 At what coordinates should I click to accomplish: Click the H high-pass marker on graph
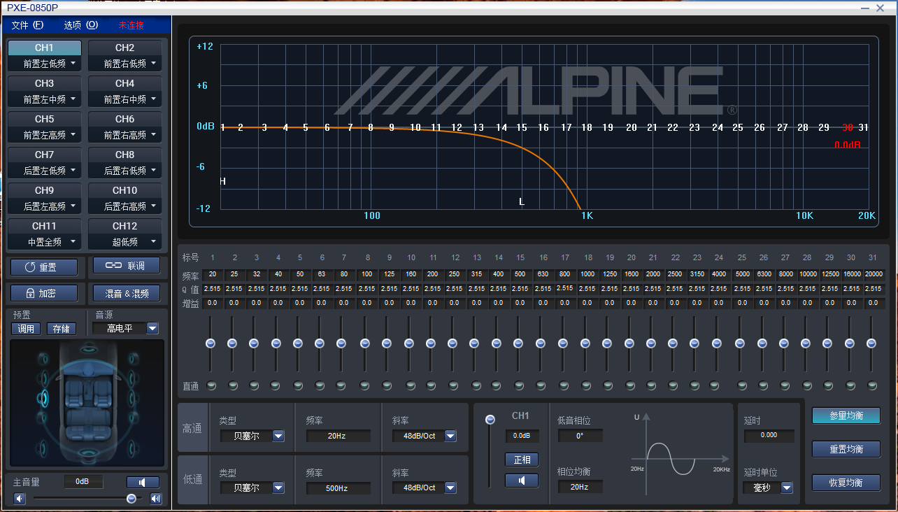[x=223, y=181]
